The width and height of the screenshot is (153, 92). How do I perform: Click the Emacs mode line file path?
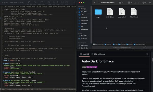click(x=18, y=89)
